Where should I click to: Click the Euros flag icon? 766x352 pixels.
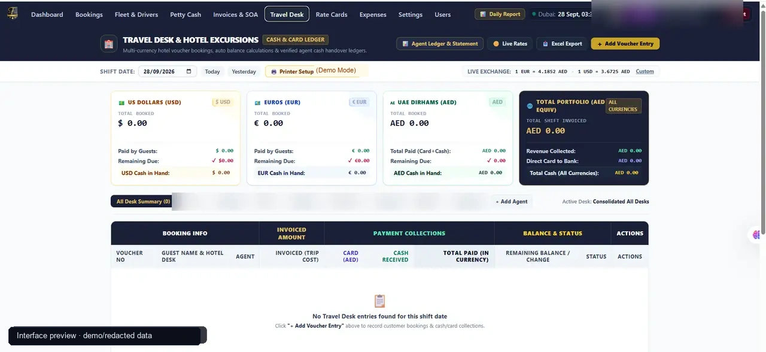pos(258,102)
